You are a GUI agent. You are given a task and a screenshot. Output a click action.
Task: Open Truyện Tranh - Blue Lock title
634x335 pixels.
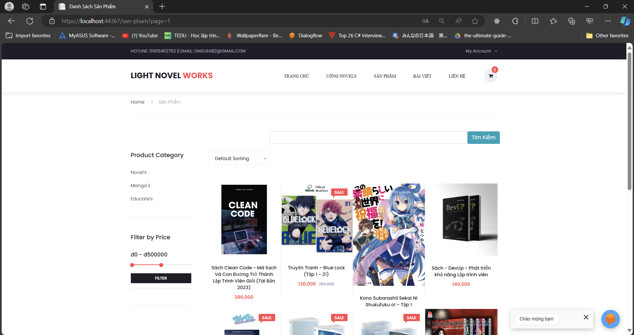tap(316, 271)
